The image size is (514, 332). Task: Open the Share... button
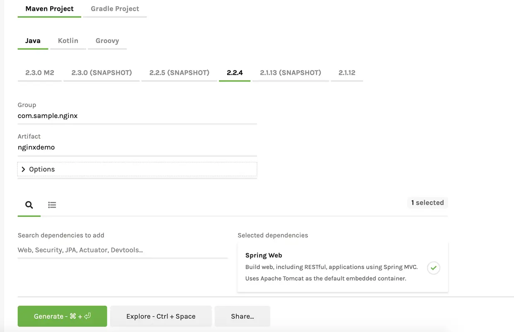click(x=242, y=316)
